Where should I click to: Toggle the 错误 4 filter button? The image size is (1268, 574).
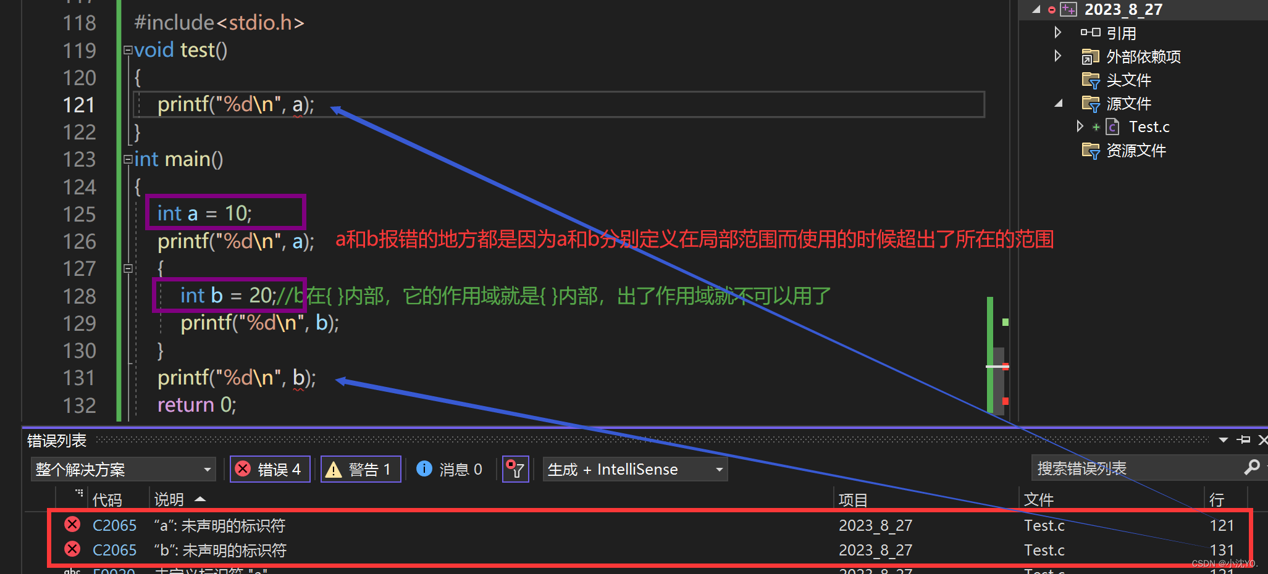[270, 470]
